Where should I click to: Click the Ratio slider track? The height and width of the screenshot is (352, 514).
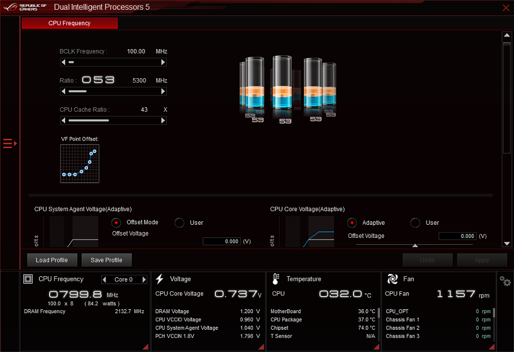coord(114,91)
